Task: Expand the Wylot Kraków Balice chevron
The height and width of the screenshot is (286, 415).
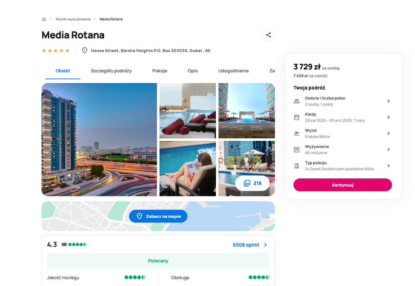Action: 389,133
